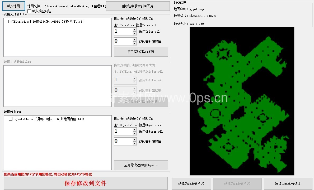Click 保存修改到文件 button
This screenshot has height=190, width=314.
(x=86, y=183)
